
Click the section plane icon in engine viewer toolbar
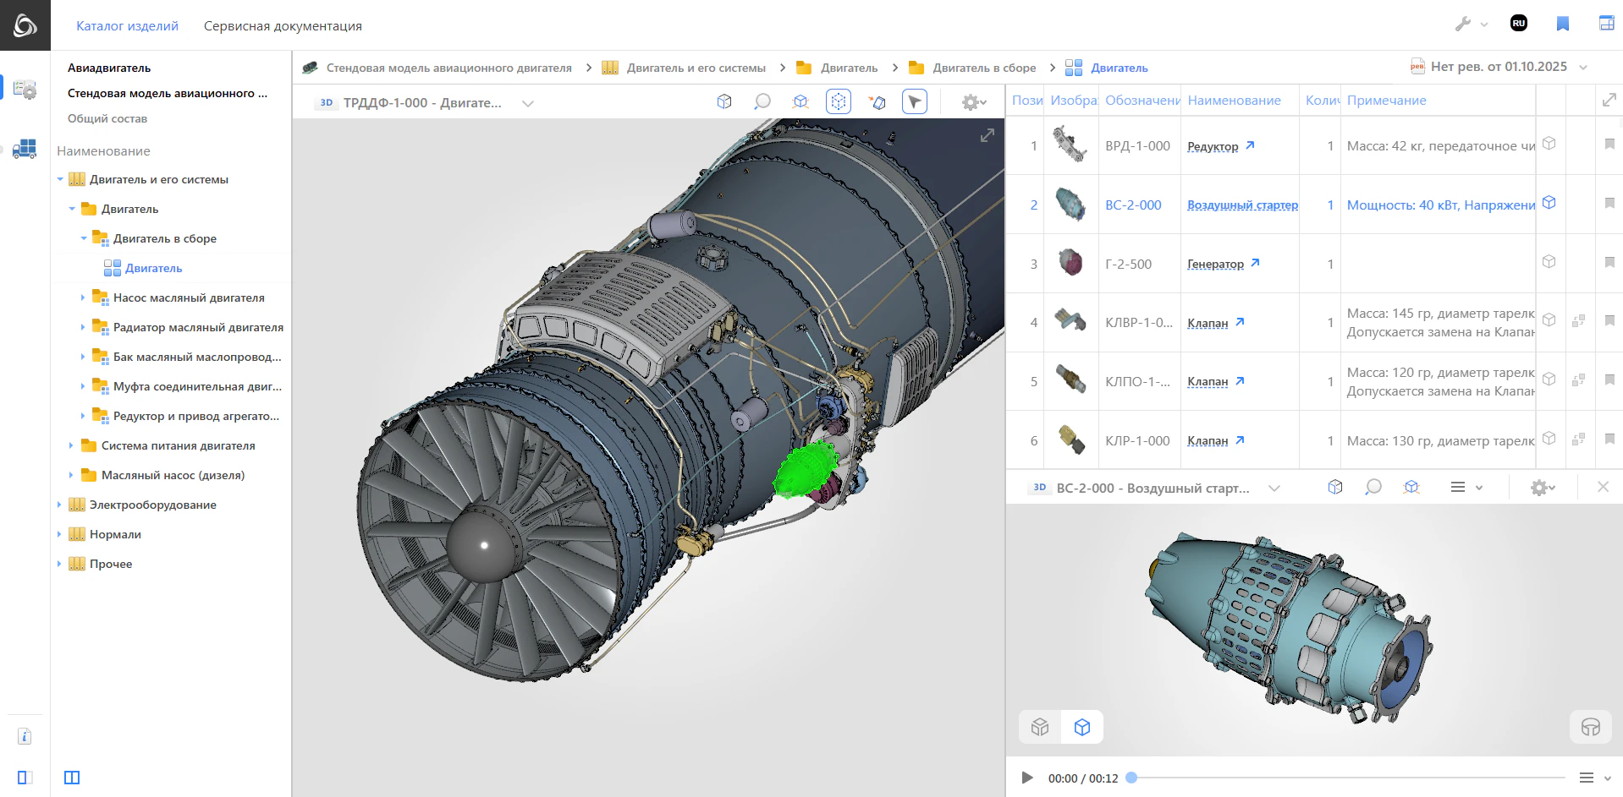point(877,102)
